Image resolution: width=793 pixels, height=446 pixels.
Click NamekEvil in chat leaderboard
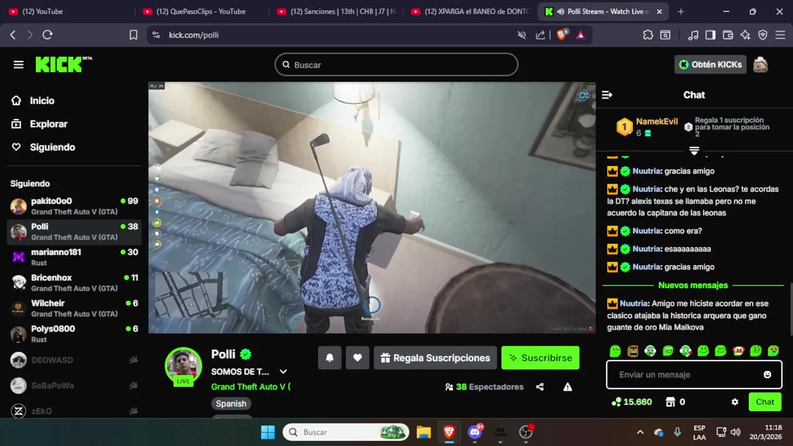click(x=657, y=121)
